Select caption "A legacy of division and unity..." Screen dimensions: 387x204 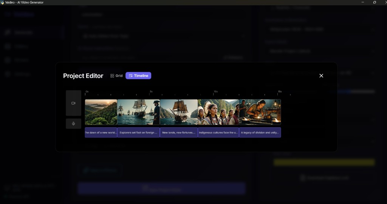click(x=260, y=133)
